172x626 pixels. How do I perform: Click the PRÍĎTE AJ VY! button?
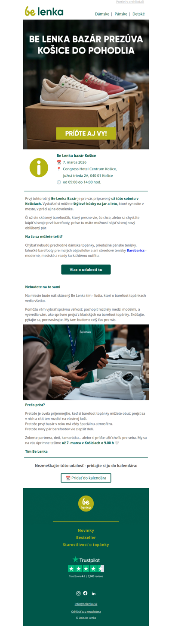[86, 133]
